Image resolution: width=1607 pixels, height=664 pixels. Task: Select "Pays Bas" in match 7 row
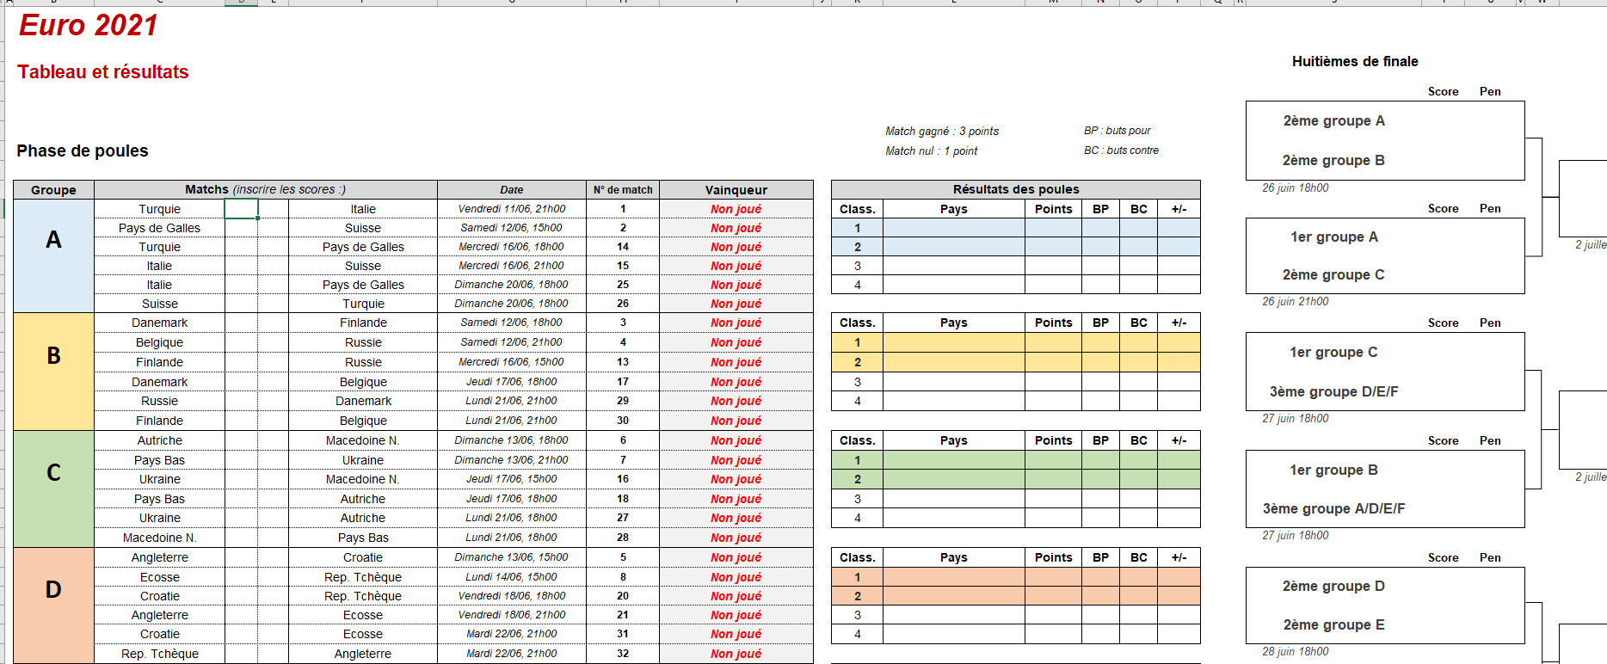pos(159,460)
